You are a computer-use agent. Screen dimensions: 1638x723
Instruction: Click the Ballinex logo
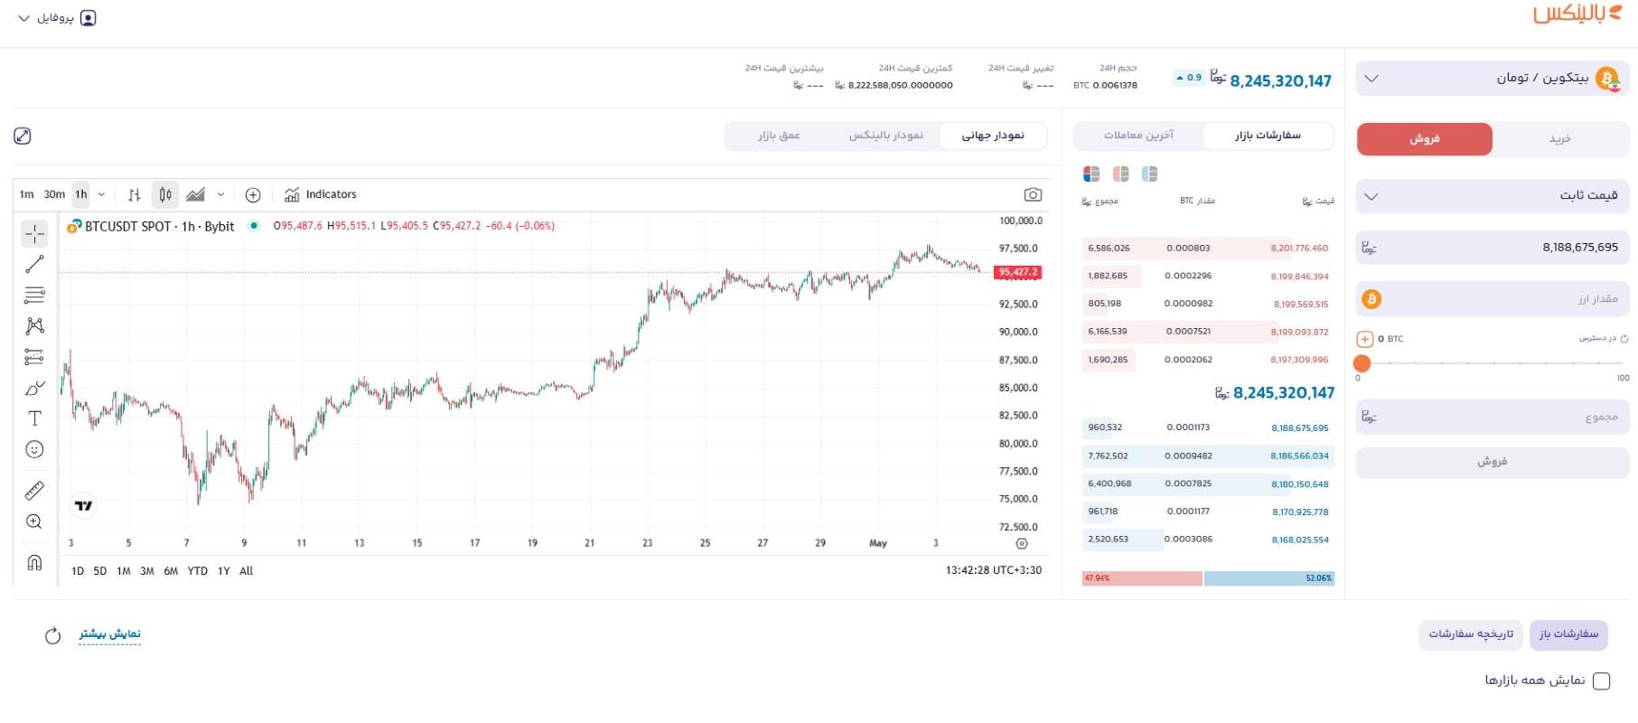tap(1577, 14)
